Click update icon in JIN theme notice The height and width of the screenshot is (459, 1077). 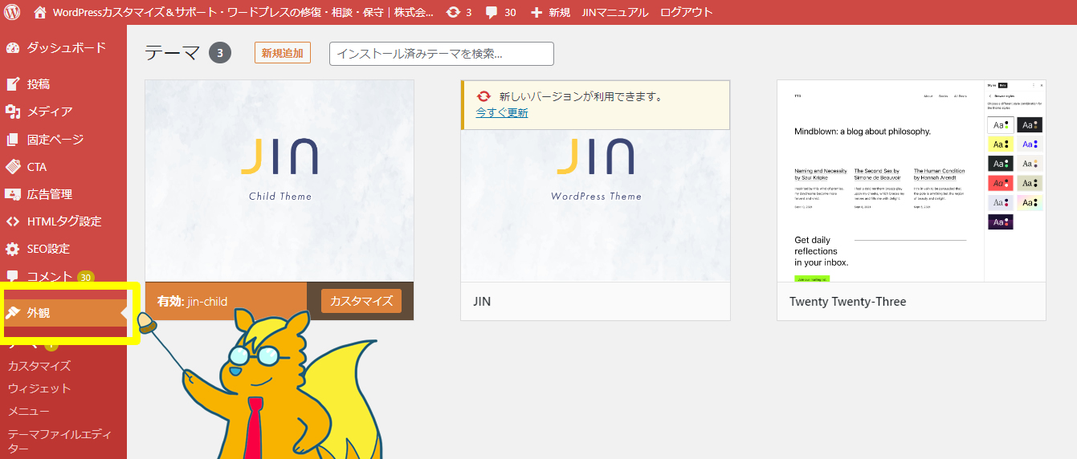483,96
